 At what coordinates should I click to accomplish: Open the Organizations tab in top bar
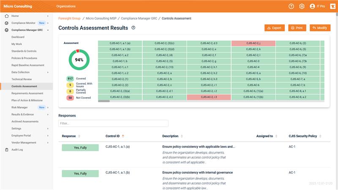pyautogui.click(x=66, y=6)
